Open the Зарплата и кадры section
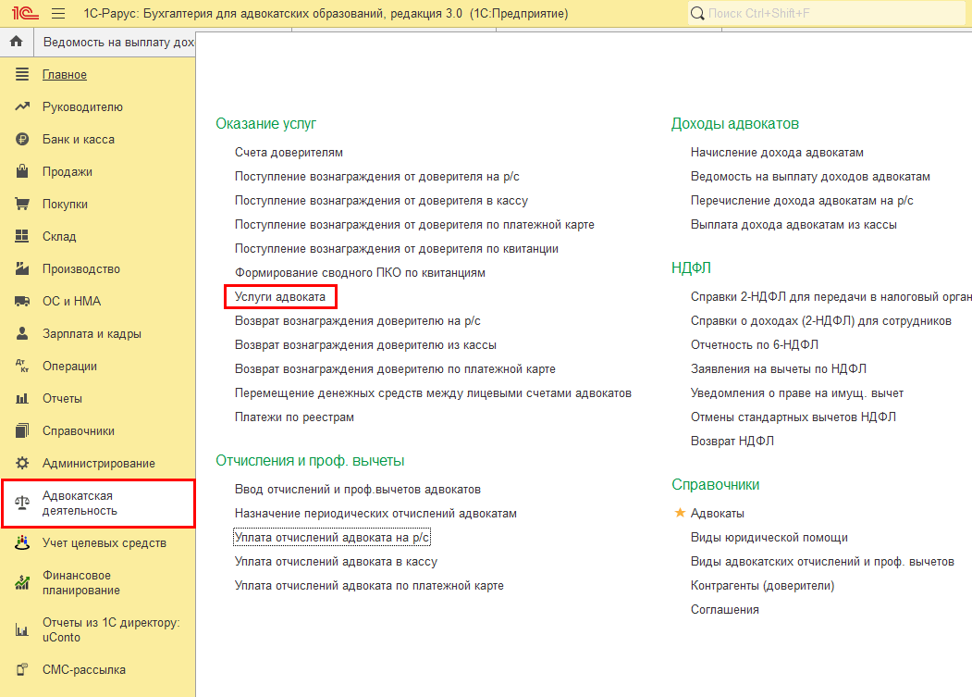972x697 pixels. (x=92, y=334)
